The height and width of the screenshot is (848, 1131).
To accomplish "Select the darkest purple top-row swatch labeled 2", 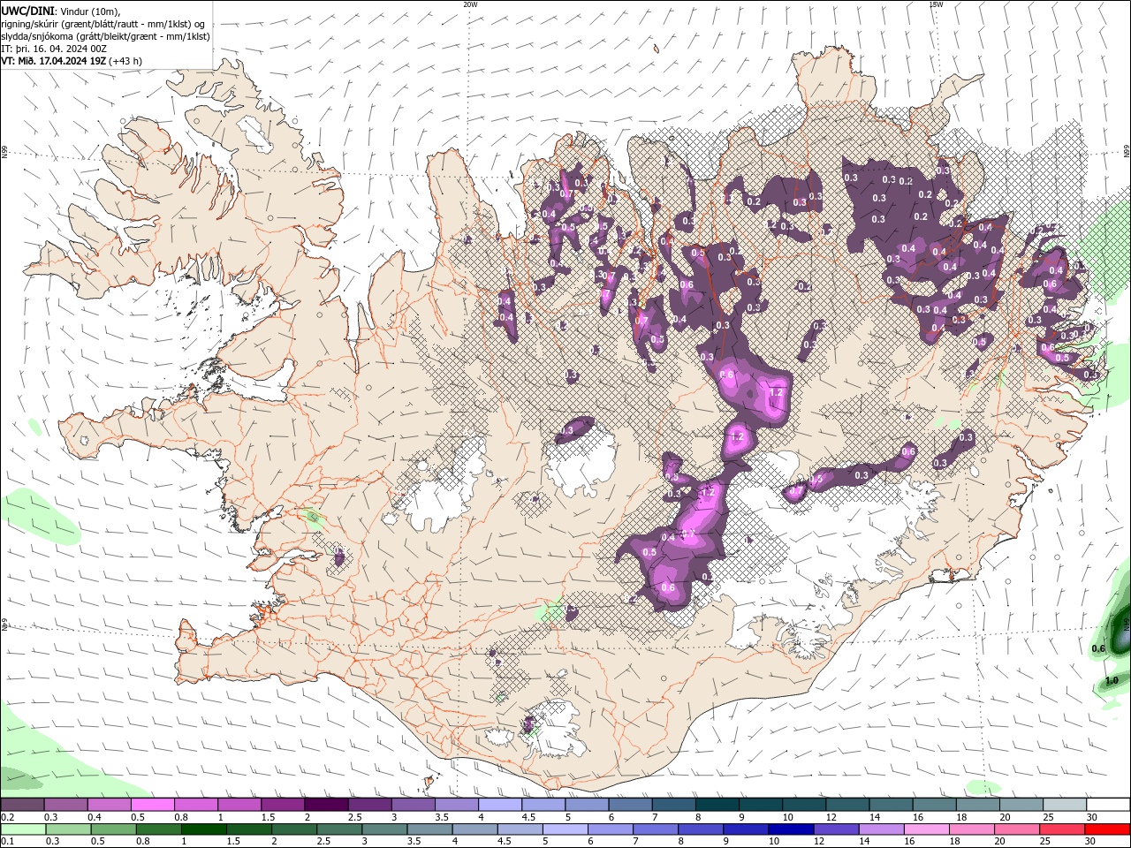I will pos(326,805).
